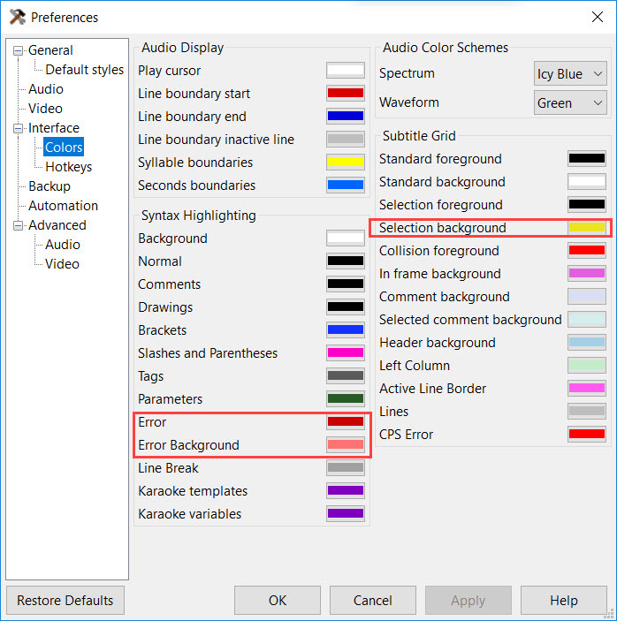The height and width of the screenshot is (621, 617).
Task: Collapse the Advanced tree node
Action: pos(18,225)
